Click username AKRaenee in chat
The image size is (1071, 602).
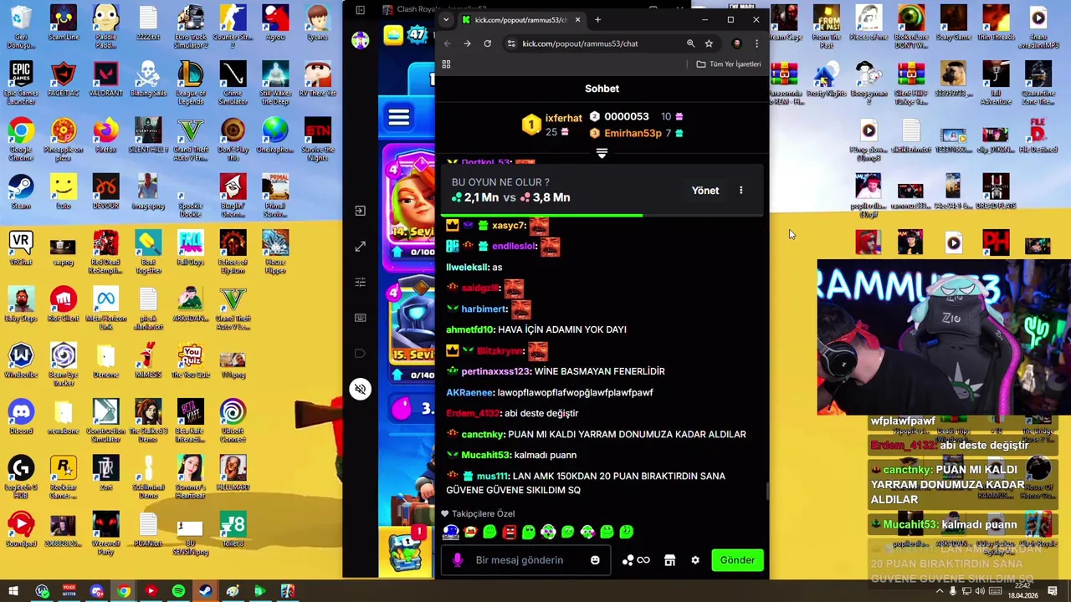pos(469,392)
